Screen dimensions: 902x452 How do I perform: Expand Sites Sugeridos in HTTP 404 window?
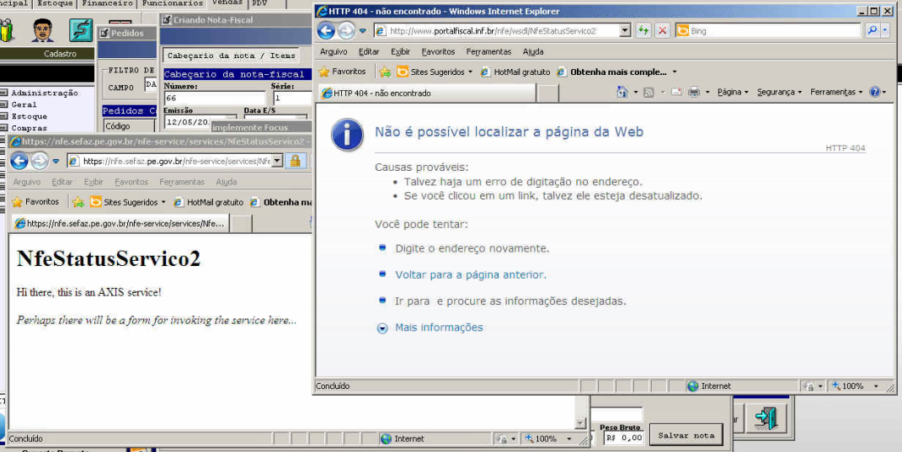point(470,72)
